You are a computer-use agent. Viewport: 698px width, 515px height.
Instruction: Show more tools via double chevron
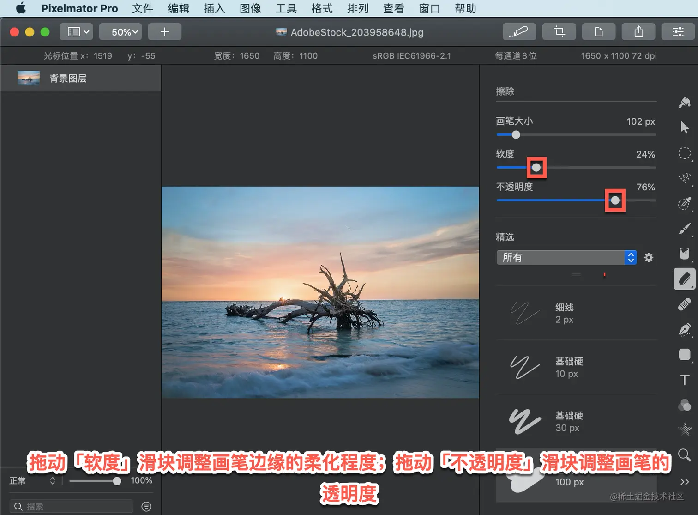tap(685, 482)
